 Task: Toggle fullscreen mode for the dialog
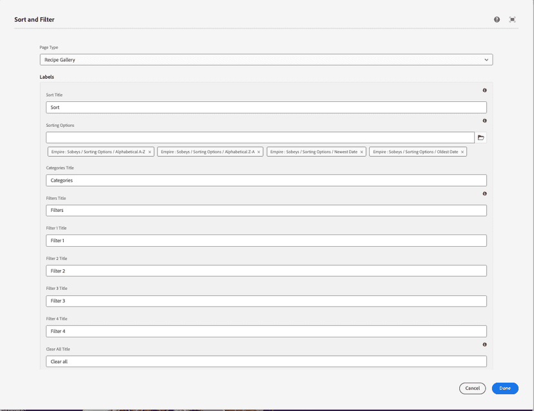click(513, 19)
